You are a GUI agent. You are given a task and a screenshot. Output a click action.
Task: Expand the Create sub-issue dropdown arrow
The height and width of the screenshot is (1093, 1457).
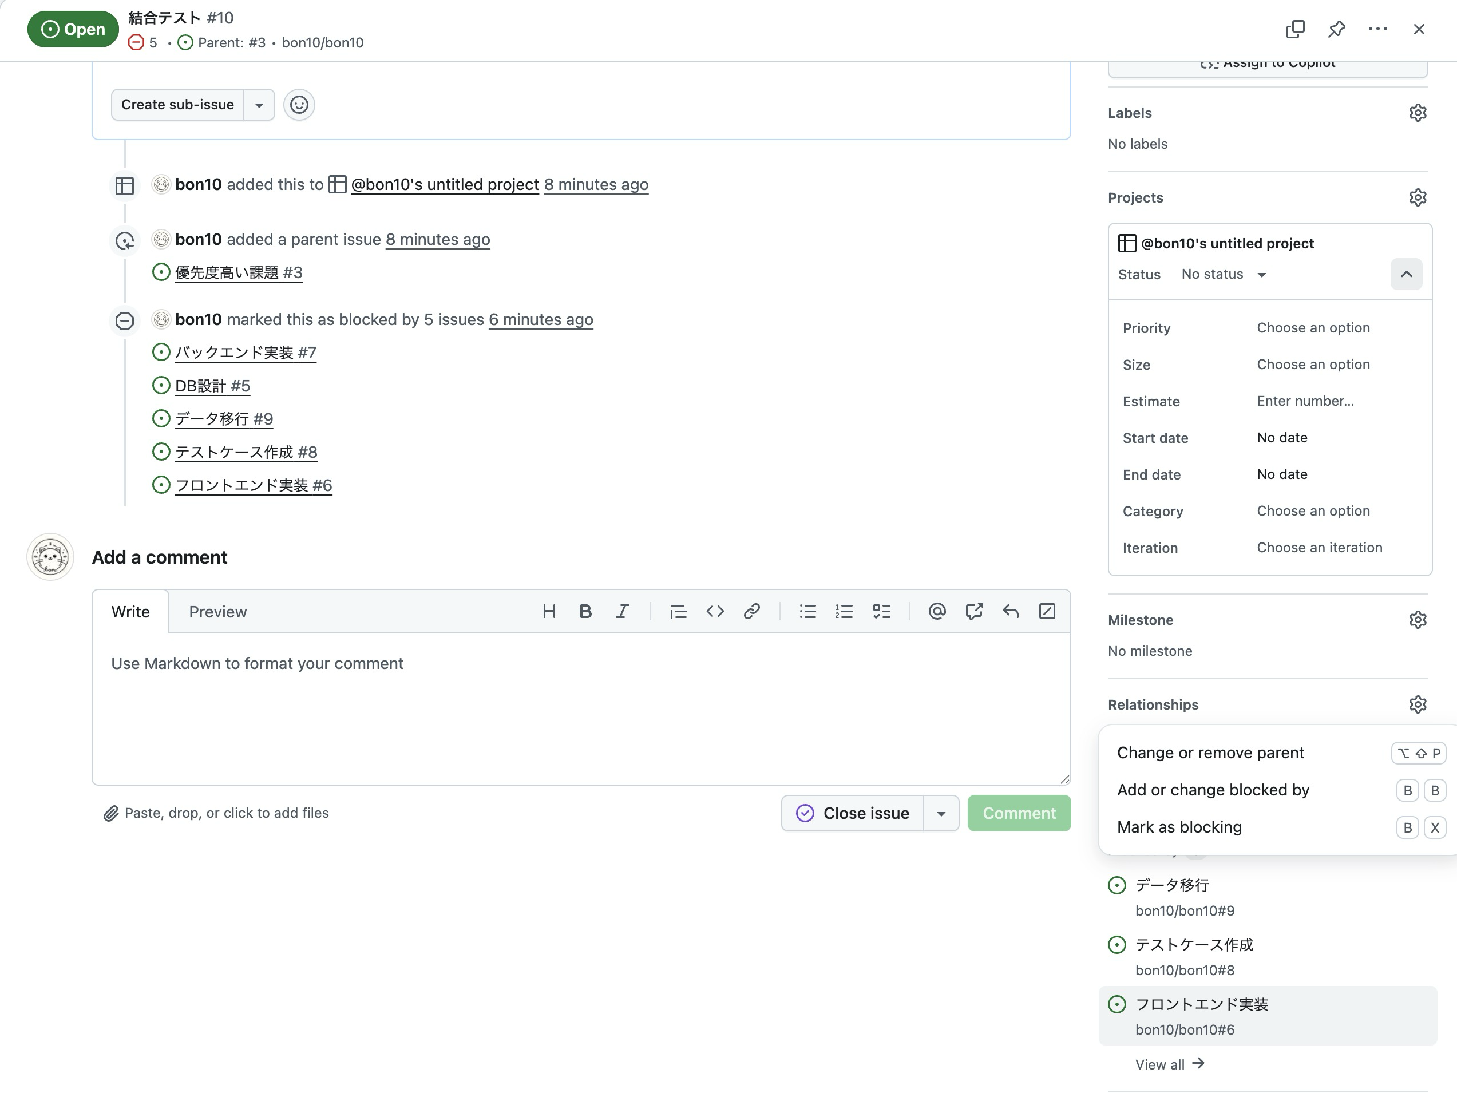(259, 105)
